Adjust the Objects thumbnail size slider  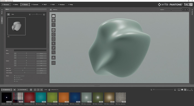point(37,14)
